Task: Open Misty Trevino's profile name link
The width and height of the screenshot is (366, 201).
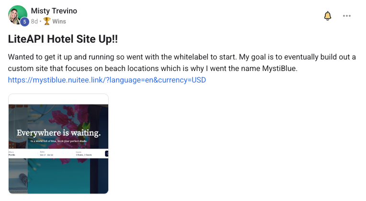Action: 54,11
